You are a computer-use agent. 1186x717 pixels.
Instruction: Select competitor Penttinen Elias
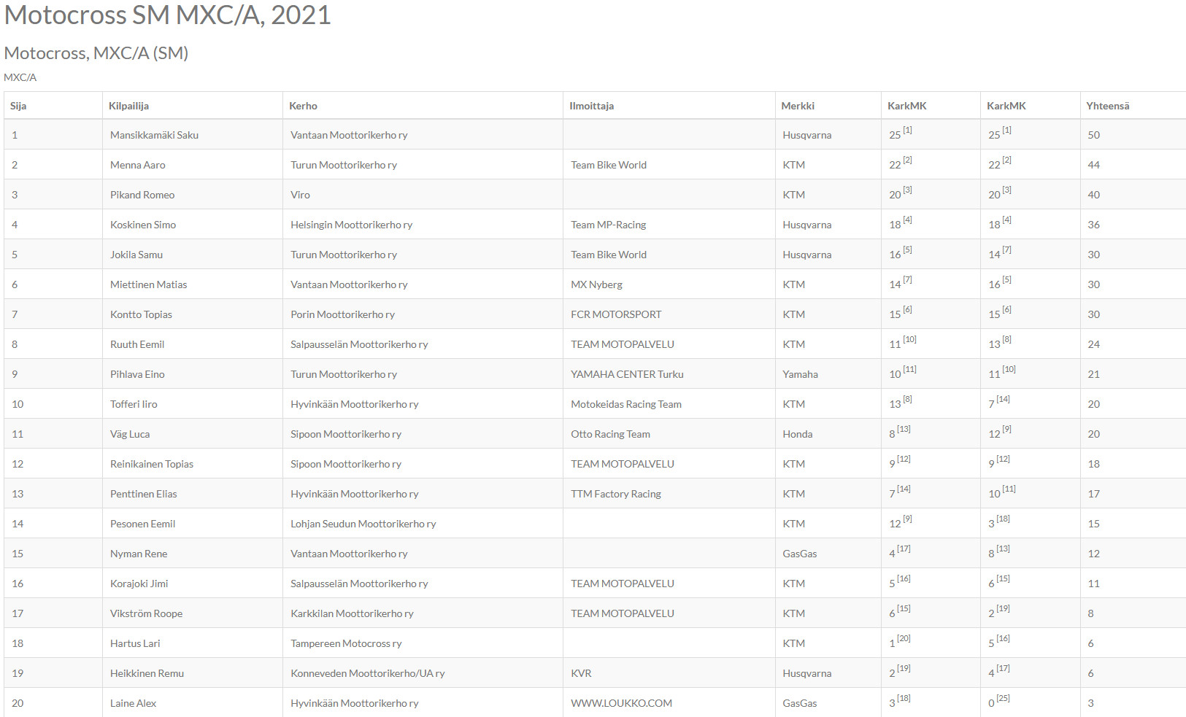point(144,494)
